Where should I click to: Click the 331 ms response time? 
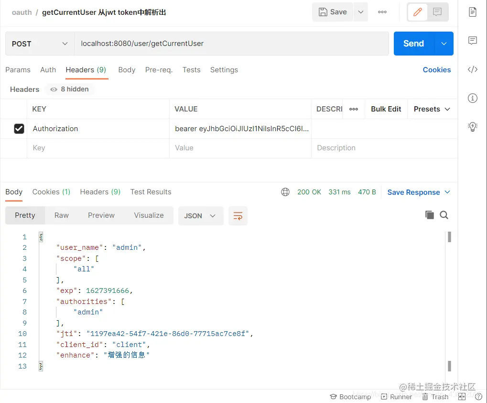click(x=339, y=192)
